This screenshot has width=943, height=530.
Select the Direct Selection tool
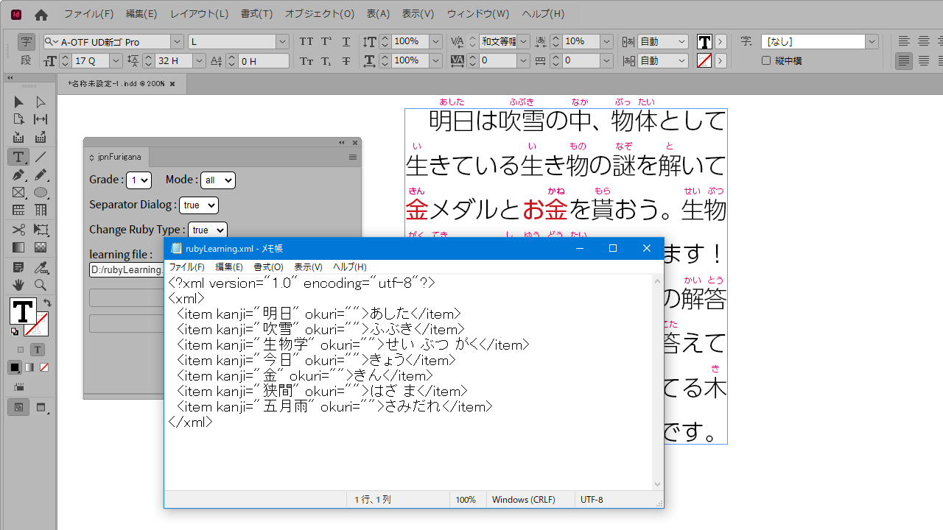pyautogui.click(x=41, y=102)
